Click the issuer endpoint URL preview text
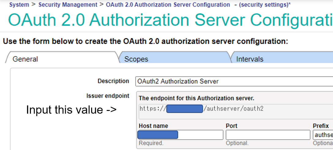333x150 pixels. tap(201, 108)
